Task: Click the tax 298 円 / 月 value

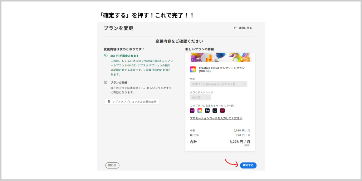Action: click(243, 135)
